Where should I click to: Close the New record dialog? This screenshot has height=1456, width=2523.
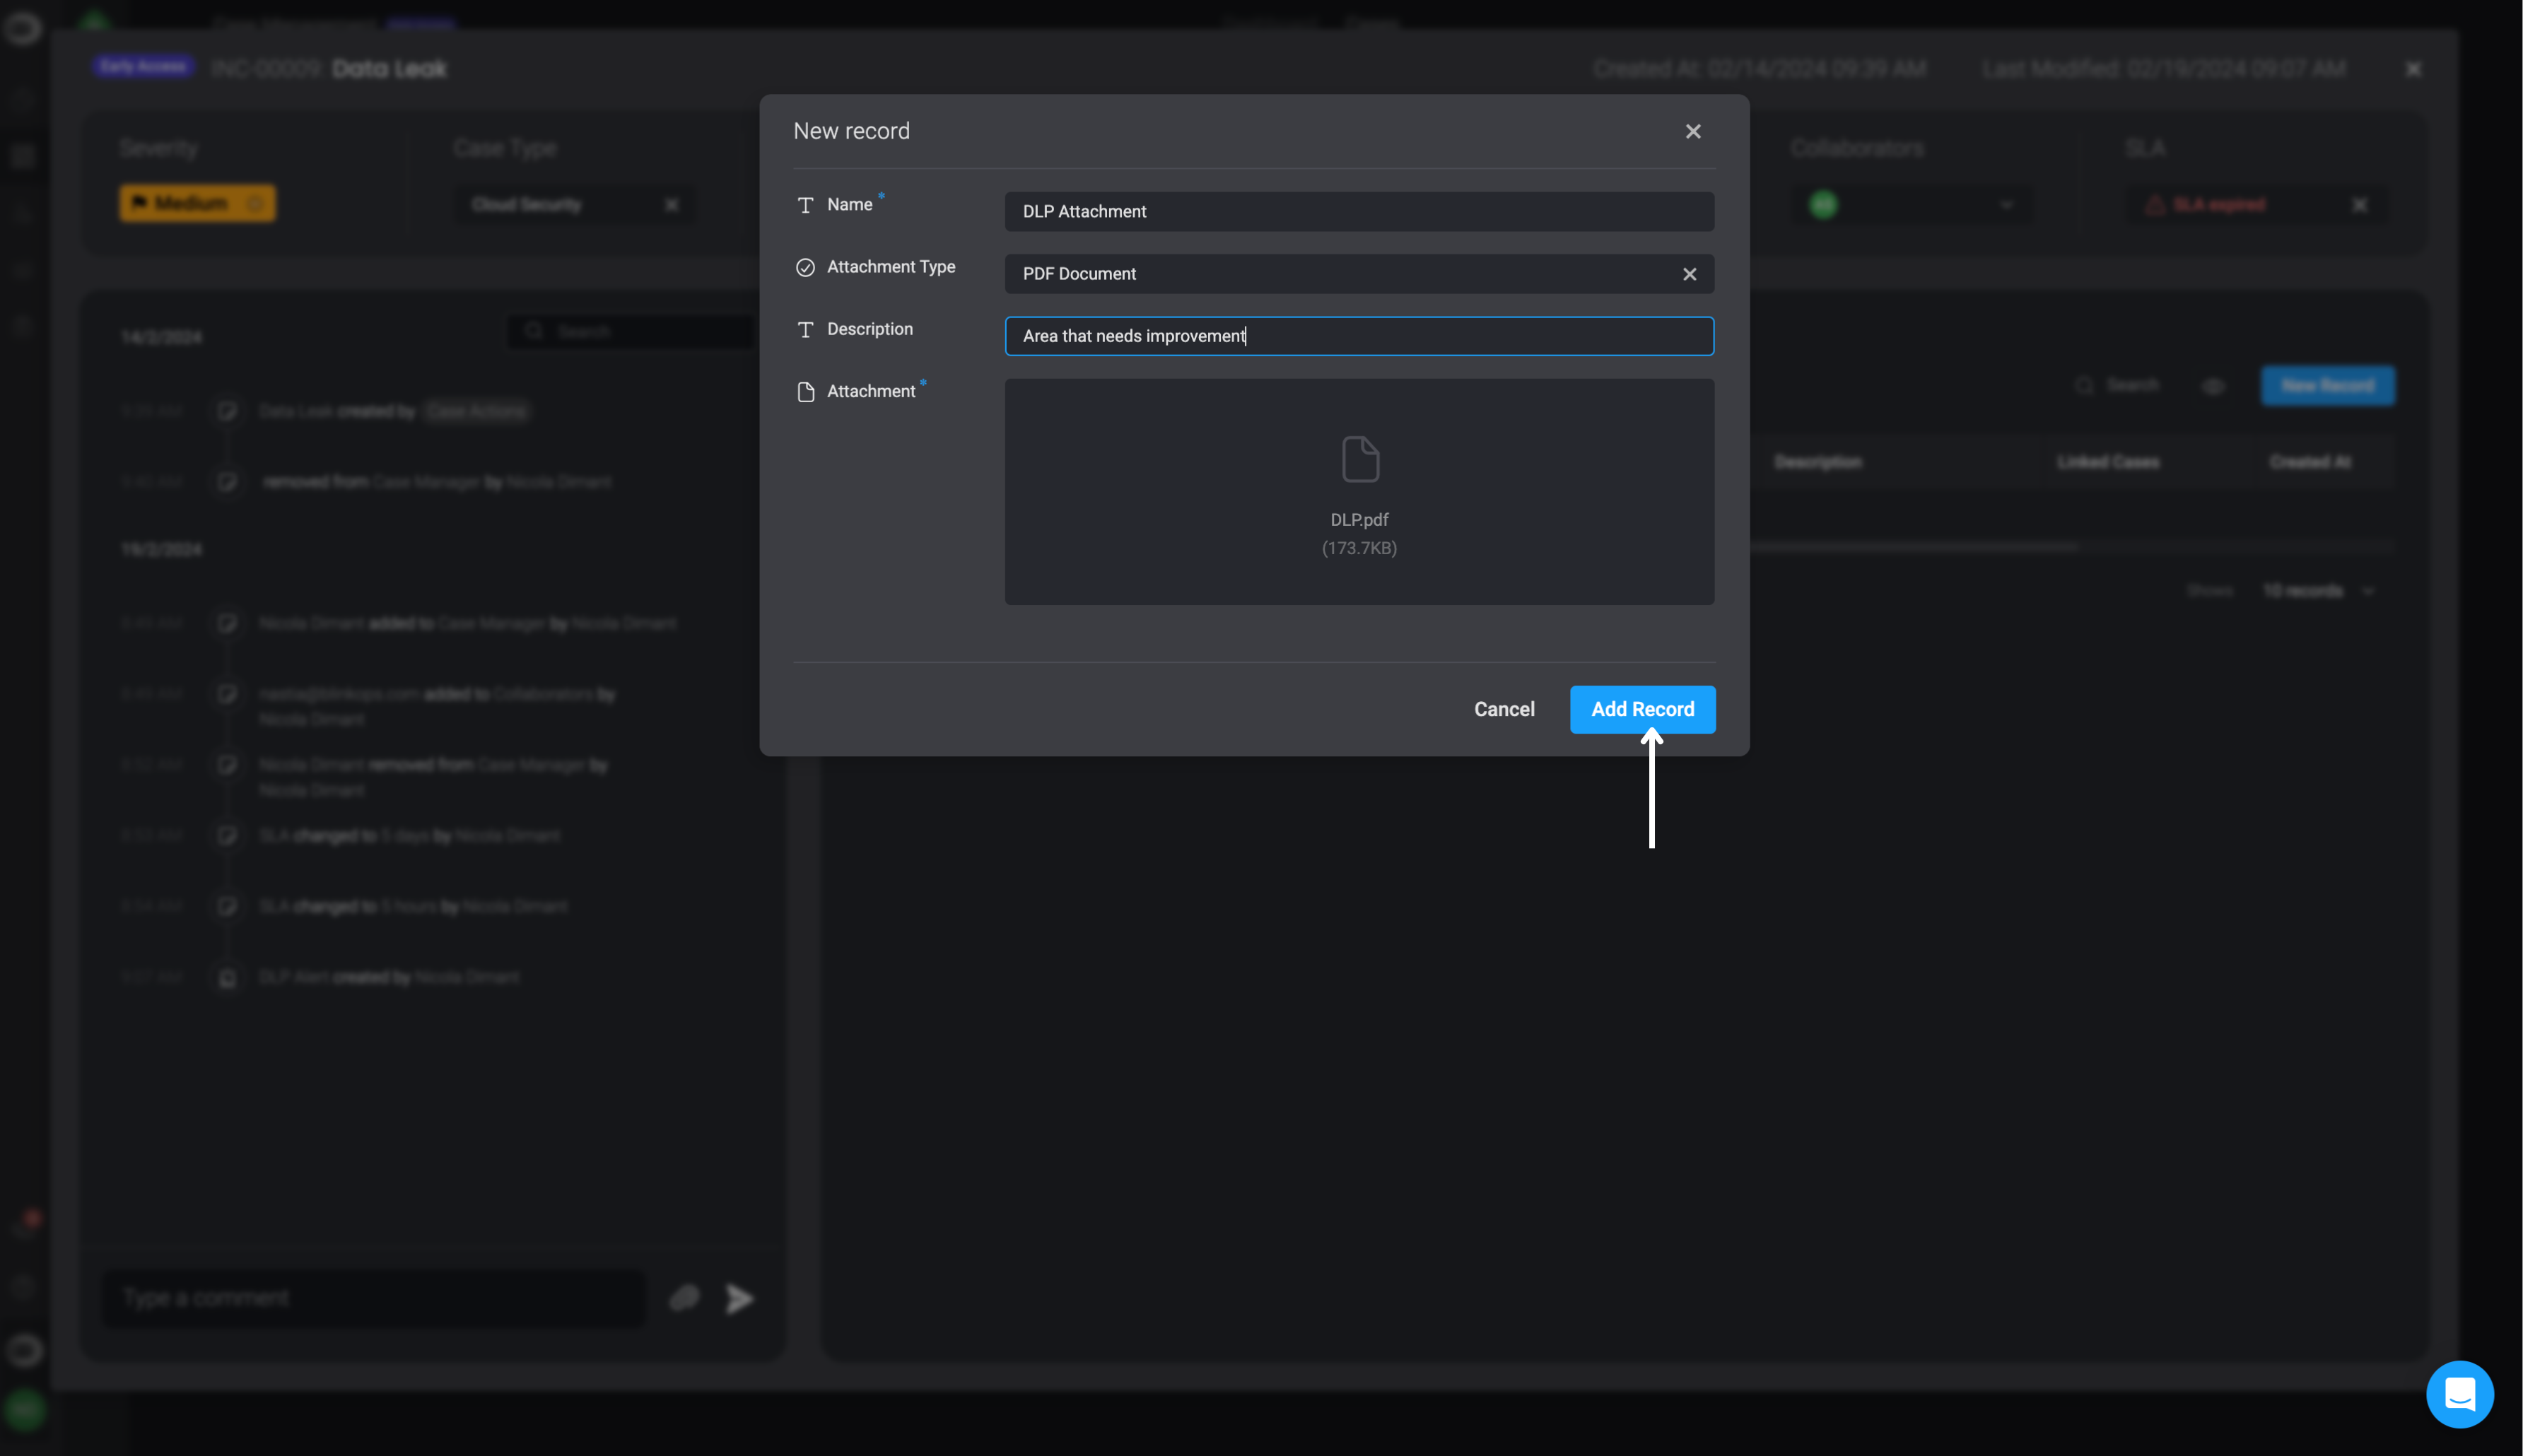coord(1692,131)
